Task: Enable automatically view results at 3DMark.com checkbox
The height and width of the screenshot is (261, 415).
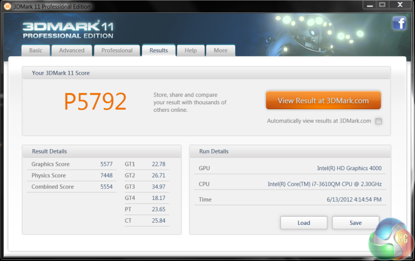Action: [379, 121]
